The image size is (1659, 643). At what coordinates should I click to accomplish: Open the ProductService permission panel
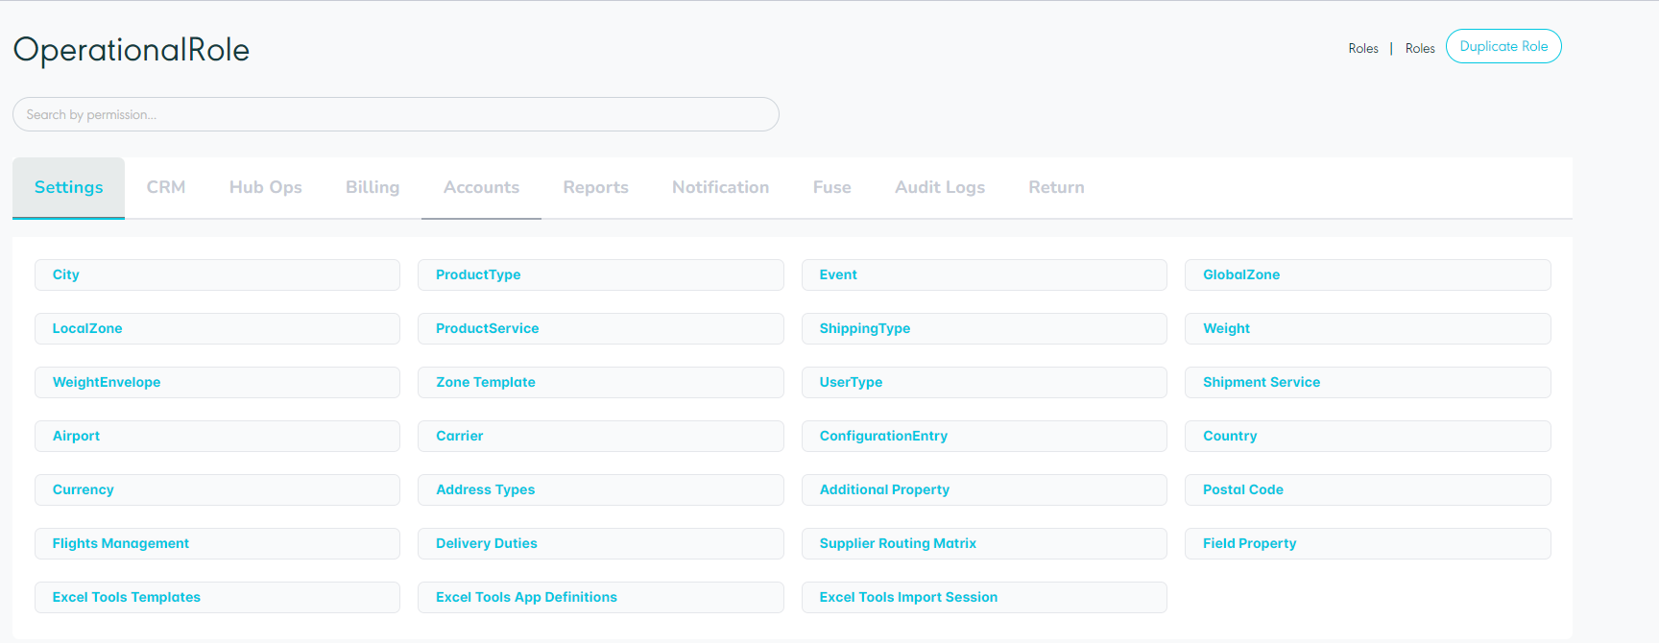(x=601, y=328)
